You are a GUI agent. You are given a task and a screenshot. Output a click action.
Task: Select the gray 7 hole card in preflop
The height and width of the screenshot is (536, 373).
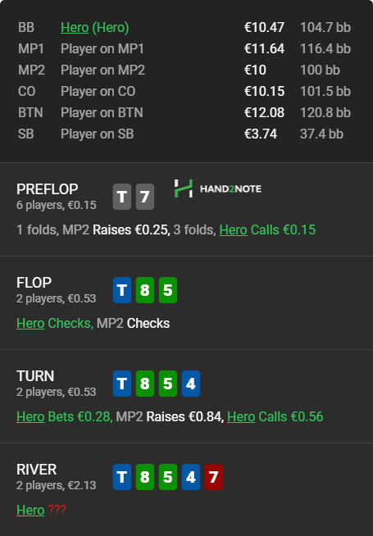(x=145, y=197)
